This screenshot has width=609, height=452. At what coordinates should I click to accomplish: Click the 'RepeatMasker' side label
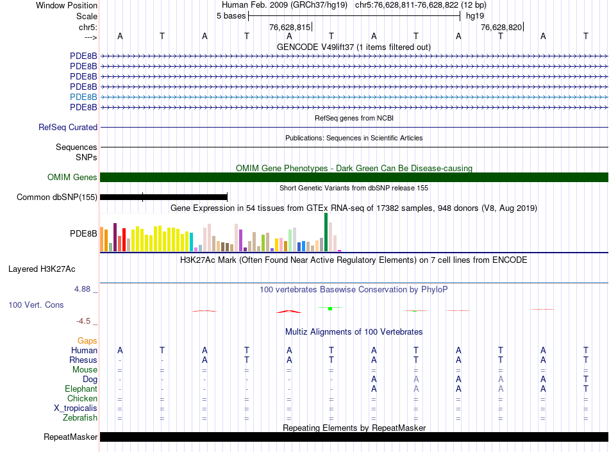tap(71, 437)
